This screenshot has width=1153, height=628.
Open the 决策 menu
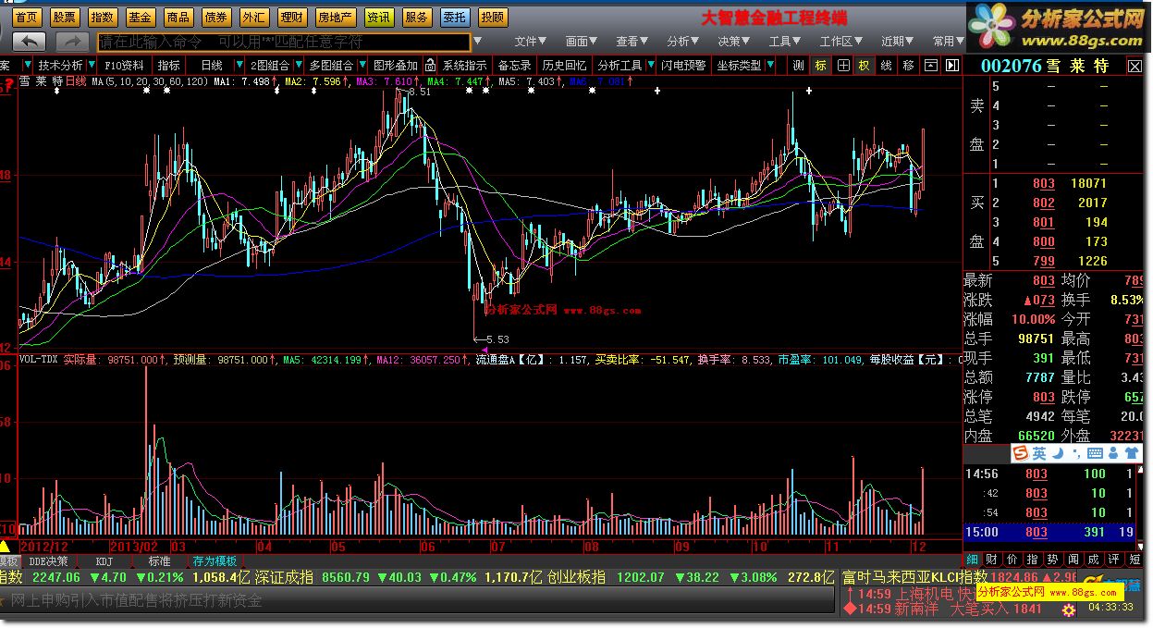(x=733, y=42)
